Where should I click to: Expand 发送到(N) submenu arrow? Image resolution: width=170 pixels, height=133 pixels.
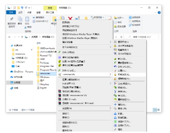click(x=110, y=108)
